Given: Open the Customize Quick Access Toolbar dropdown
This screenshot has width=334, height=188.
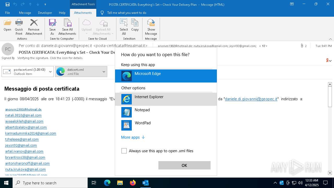Looking at the screenshot, I should click(45, 4).
